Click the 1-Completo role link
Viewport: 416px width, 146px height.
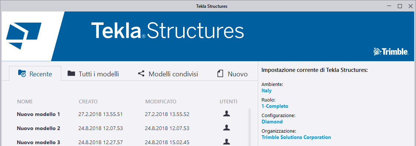pos(275,106)
